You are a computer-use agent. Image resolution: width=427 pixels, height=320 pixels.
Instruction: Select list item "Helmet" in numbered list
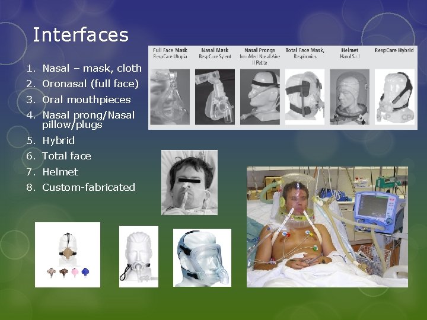[60, 172]
